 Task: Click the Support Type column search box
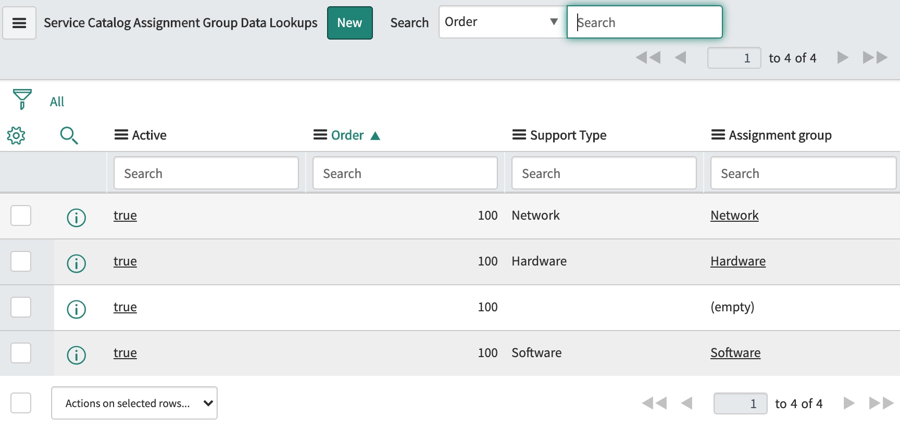(x=604, y=173)
